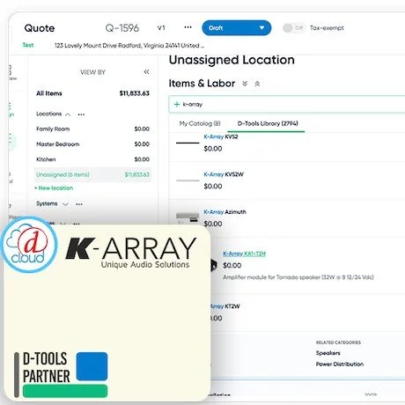Click the KA1-T2H amplifier module description

point(298,277)
